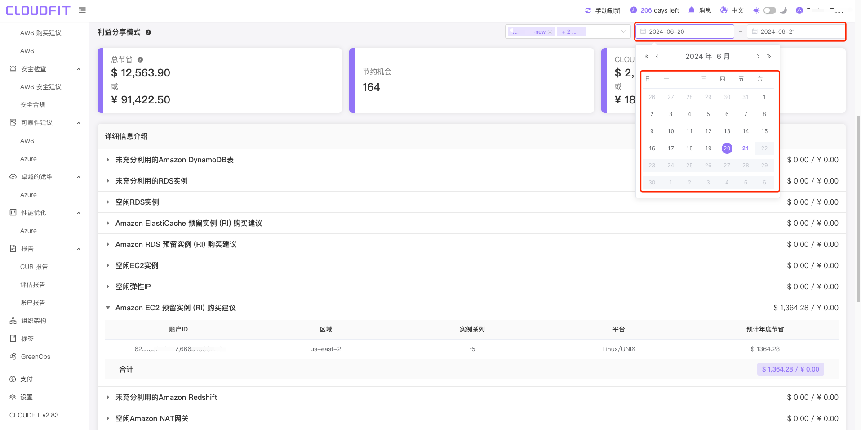Select June 21 in calendar
The image size is (861, 430).
click(x=746, y=148)
